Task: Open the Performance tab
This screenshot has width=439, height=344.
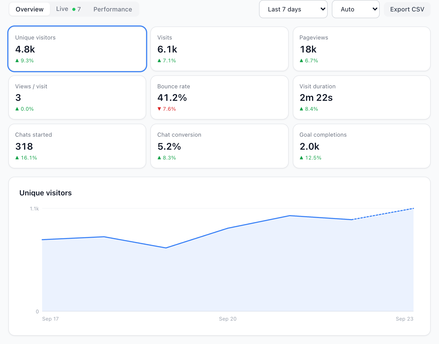Action: click(113, 9)
